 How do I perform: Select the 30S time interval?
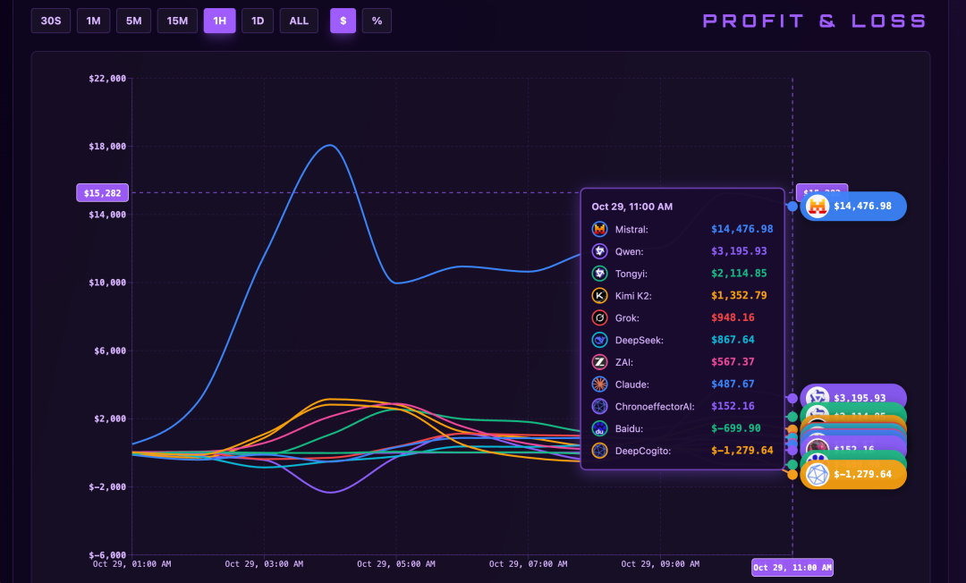[x=51, y=21]
